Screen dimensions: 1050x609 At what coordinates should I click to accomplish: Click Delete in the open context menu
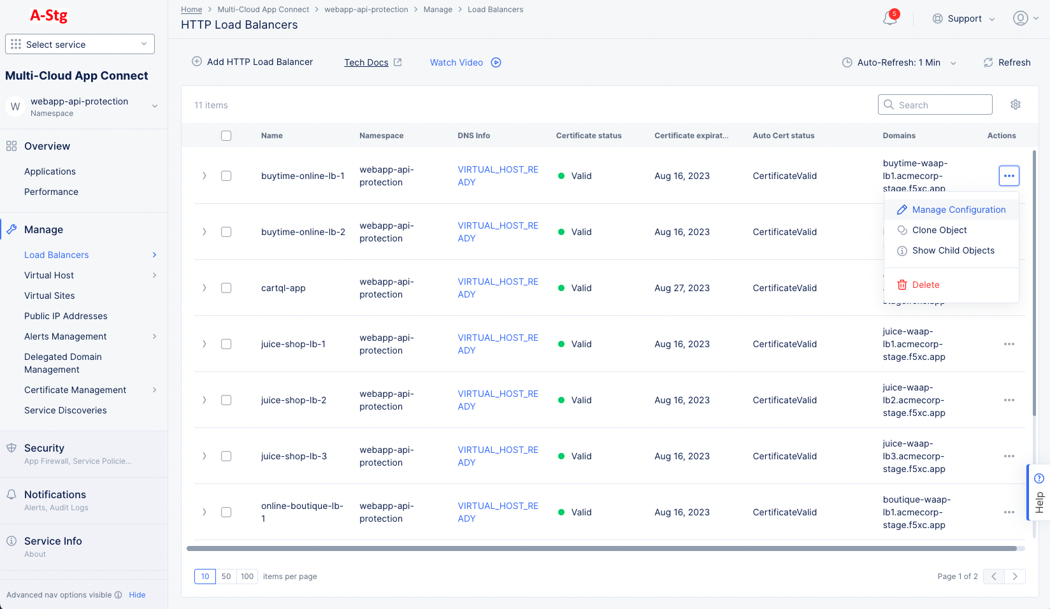(925, 285)
